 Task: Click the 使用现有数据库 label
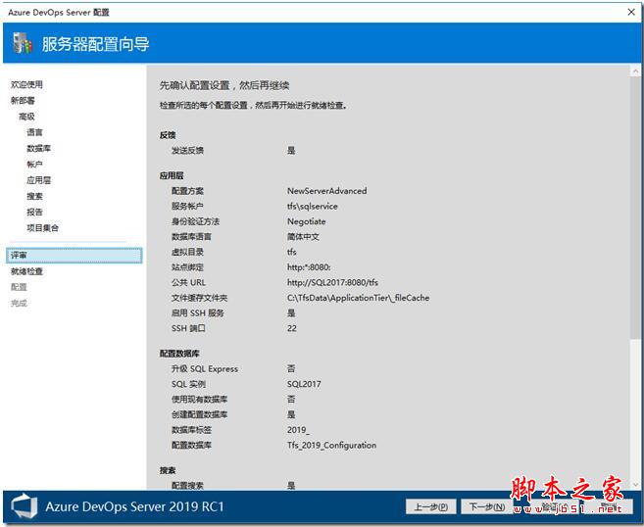click(200, 400)
